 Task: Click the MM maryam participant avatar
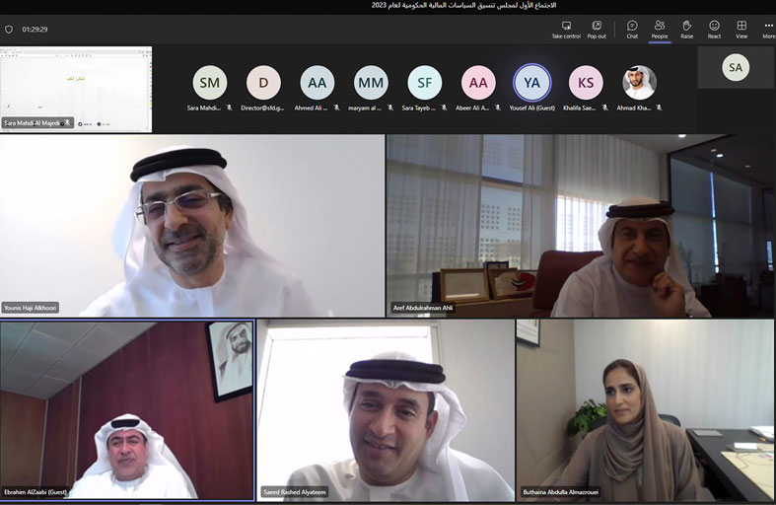coord(371,83)
